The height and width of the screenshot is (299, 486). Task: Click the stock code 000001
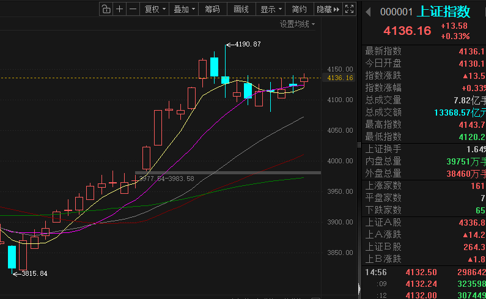[x=396, y=12]
